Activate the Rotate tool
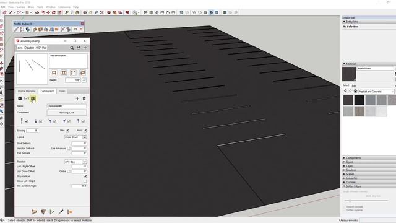396x223 pixels. 54,12
